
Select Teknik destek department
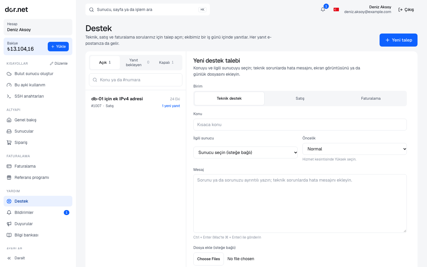tap(229, 98)
